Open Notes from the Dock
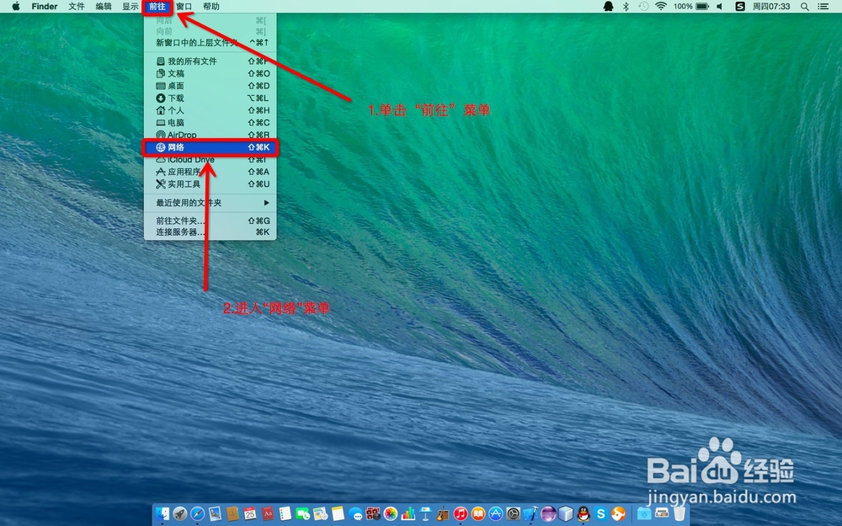 coord(338,513)
